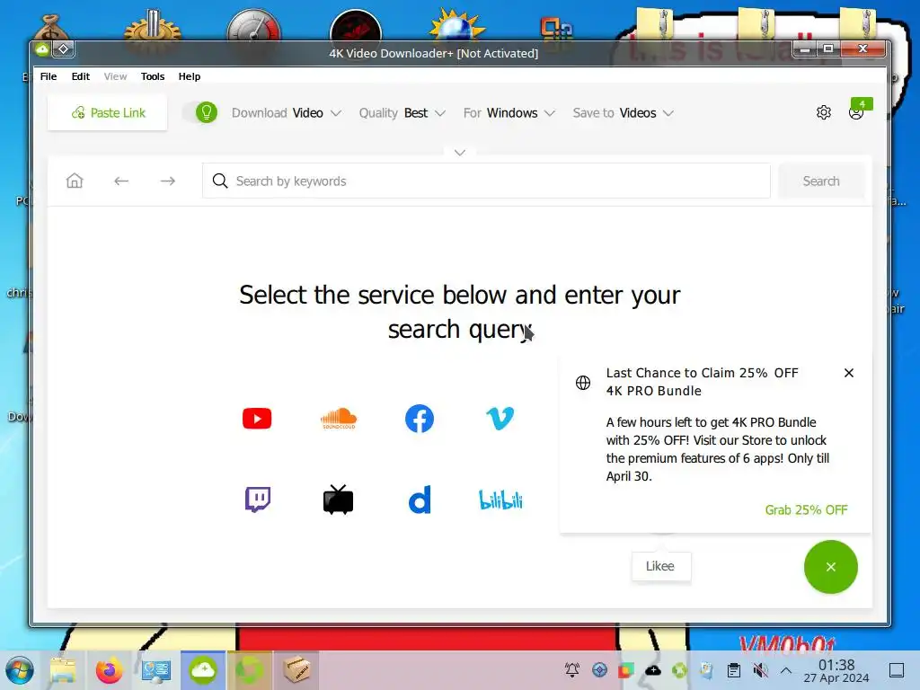Choose the Facebook service icon

[x=420, y=419]
